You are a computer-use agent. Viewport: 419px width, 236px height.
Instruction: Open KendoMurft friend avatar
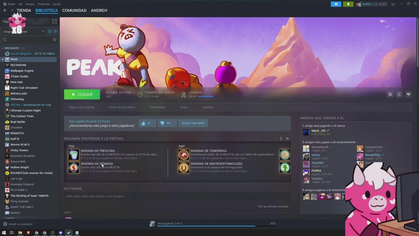tap(306, 148)
